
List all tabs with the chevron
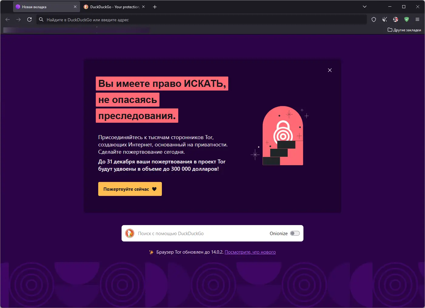pyautogui.click(x=365, y=7)
